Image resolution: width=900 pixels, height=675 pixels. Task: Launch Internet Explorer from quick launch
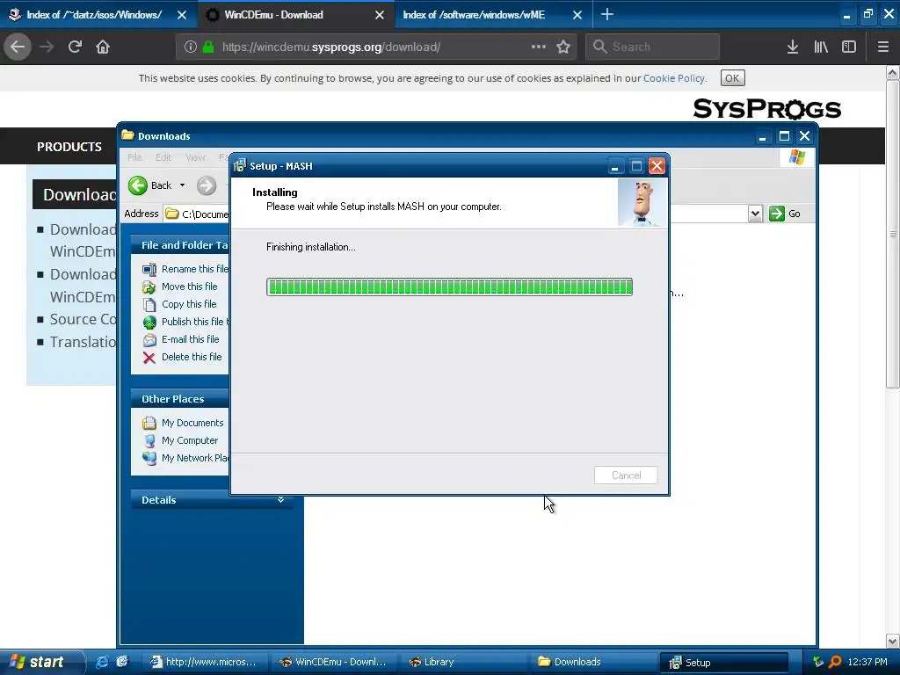tap(102, 662)
